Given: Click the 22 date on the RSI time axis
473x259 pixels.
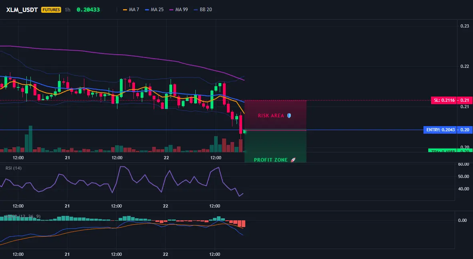Looking at the screenshot, I should click(x=165, y=206).
